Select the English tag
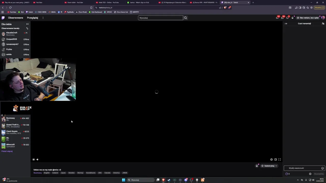Image resolution: width=326 pixels, height=183 pixels. pos(47,173)
